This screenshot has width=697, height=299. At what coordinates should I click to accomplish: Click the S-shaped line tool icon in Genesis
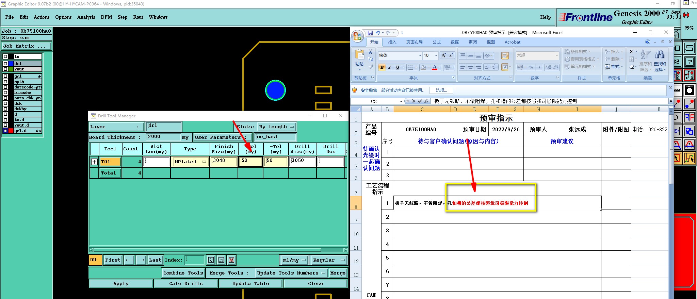point(690,48)
